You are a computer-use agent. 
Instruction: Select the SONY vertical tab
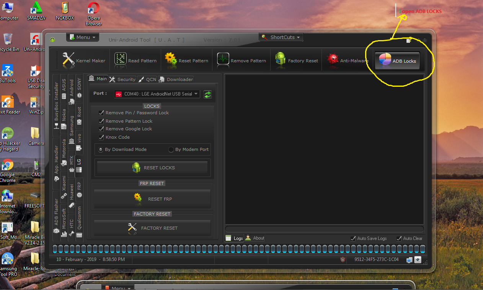pyautogui.click(x=79, y=89)
